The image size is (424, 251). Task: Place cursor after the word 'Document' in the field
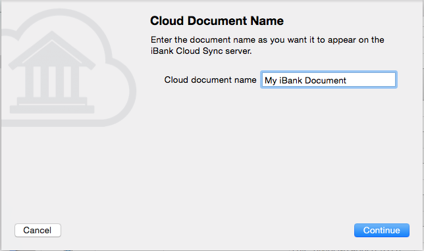tap(347, 80)
